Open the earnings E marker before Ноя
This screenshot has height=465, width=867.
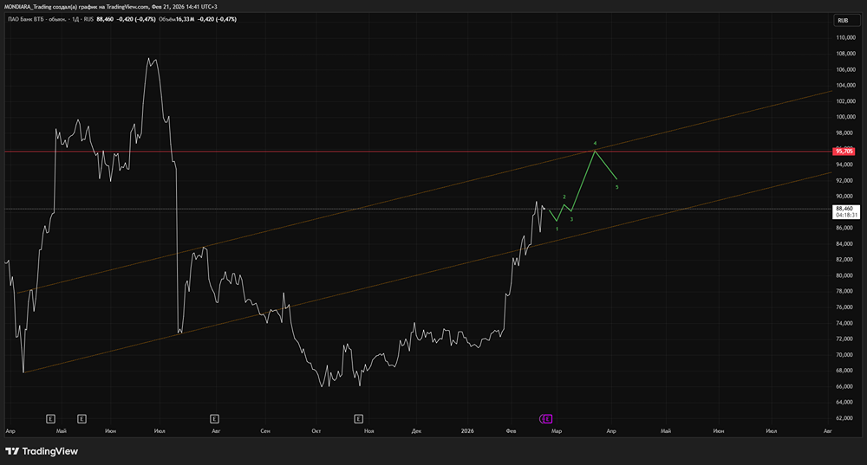pyautogui.click(x=358, y=418)
